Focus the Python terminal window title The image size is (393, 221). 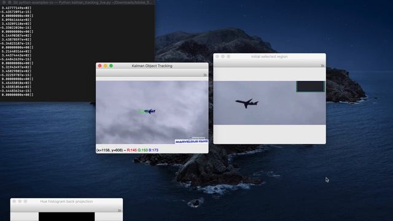pyautogui.click(x=85, y=2)
